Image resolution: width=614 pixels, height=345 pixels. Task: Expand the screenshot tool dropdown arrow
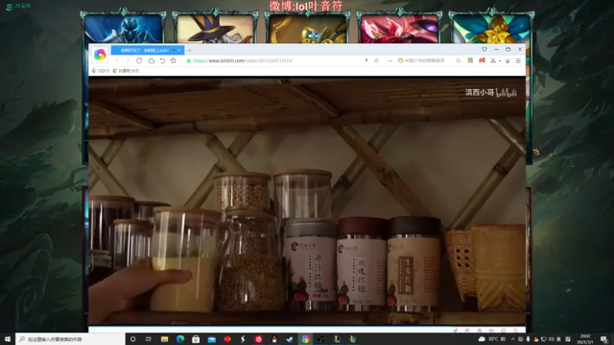coord(500,61)
